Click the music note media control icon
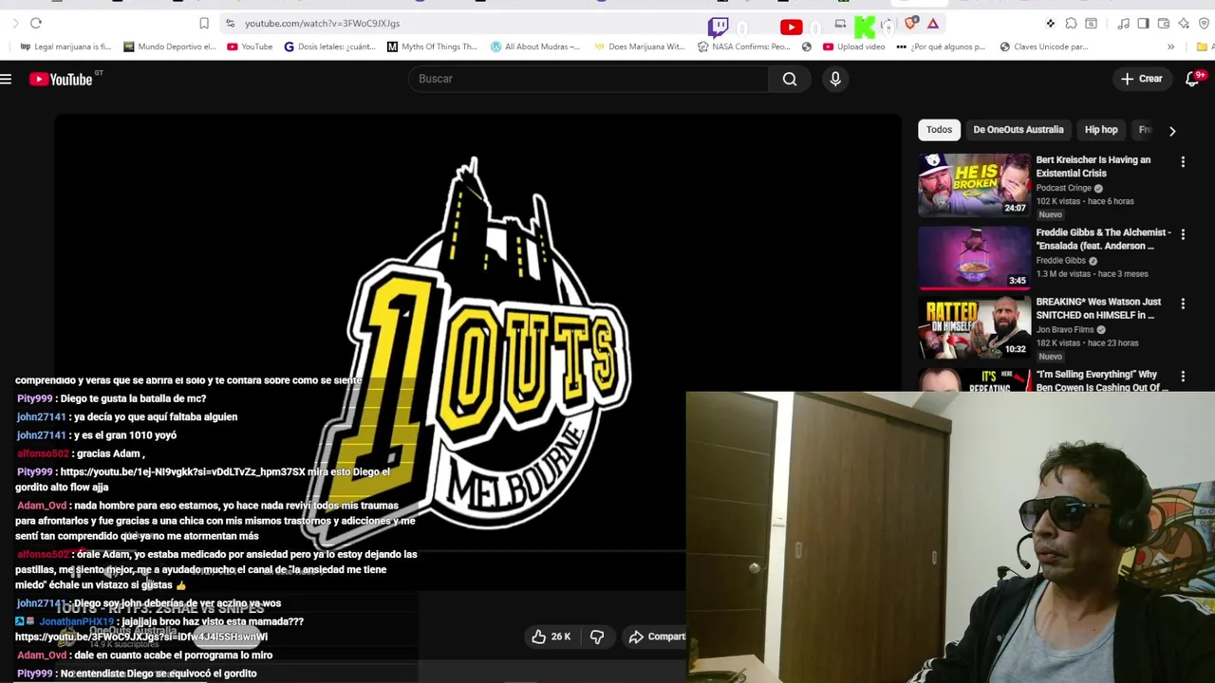 [1123, 24]
